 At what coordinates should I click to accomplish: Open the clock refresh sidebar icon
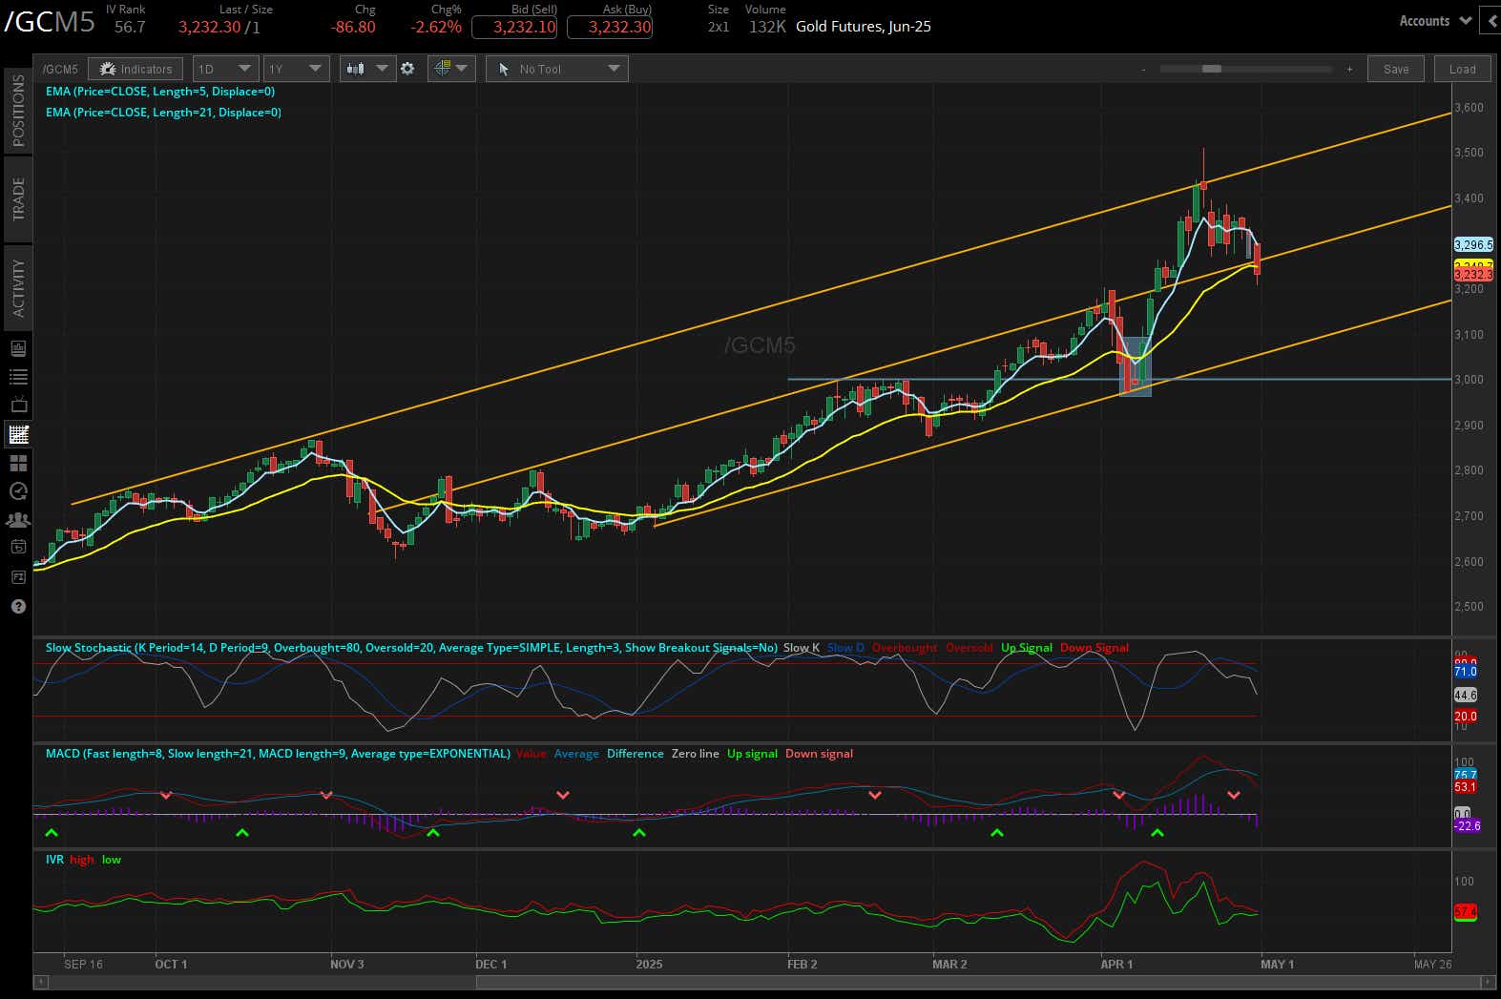click(x=18, y=491)
